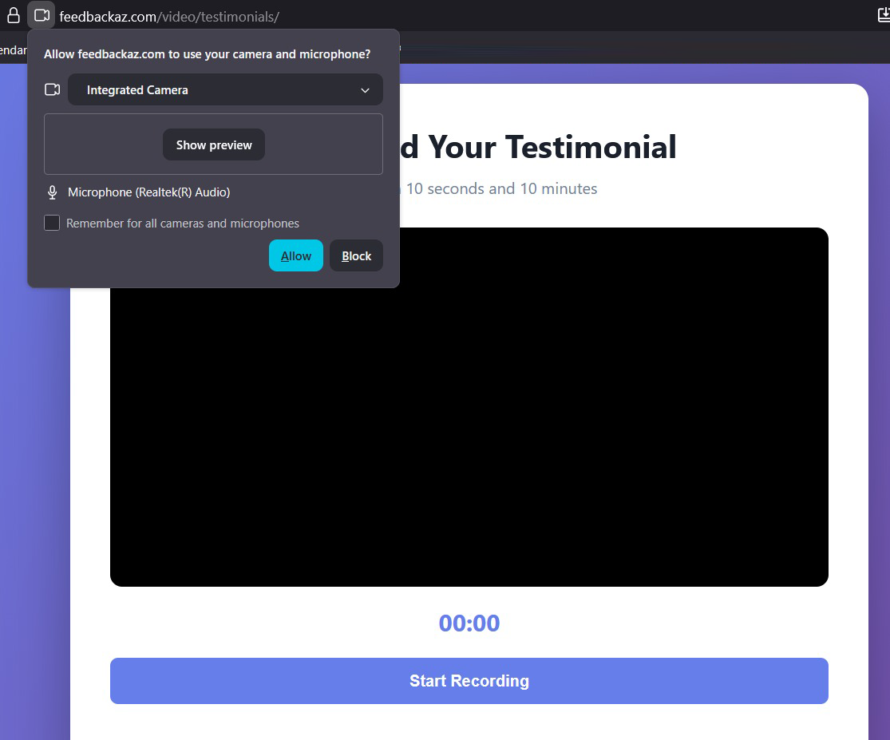890x740 pixels.
Task: Click the site security padlock icon
Action: pos(12,15)
